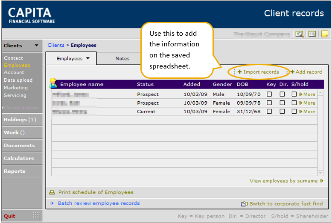Tick Key checkbox for the 09/09/78 employee

(269, 103)
